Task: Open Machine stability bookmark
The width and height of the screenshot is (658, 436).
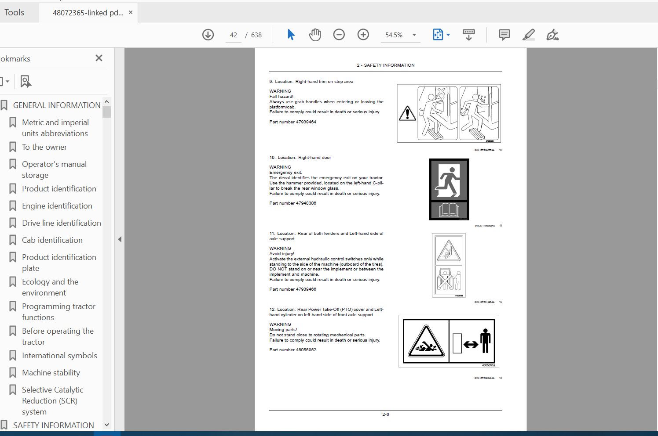Action: tap(51, 373)
